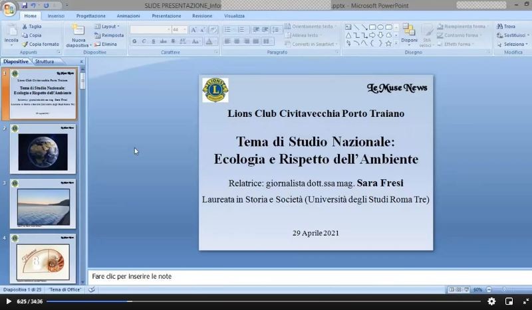Select the Earth slide 2 thumbnail
Screen dimensions: 532x310
pyautogui.click(x=43, y=149)
